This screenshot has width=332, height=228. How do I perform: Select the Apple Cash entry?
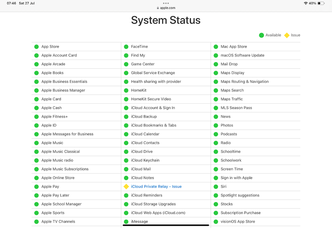51,108
